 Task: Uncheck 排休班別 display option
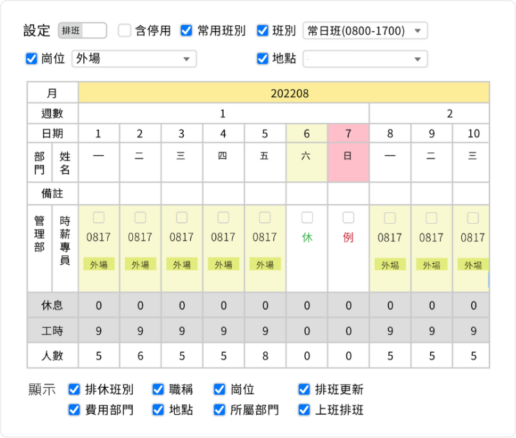coord(74,389)
